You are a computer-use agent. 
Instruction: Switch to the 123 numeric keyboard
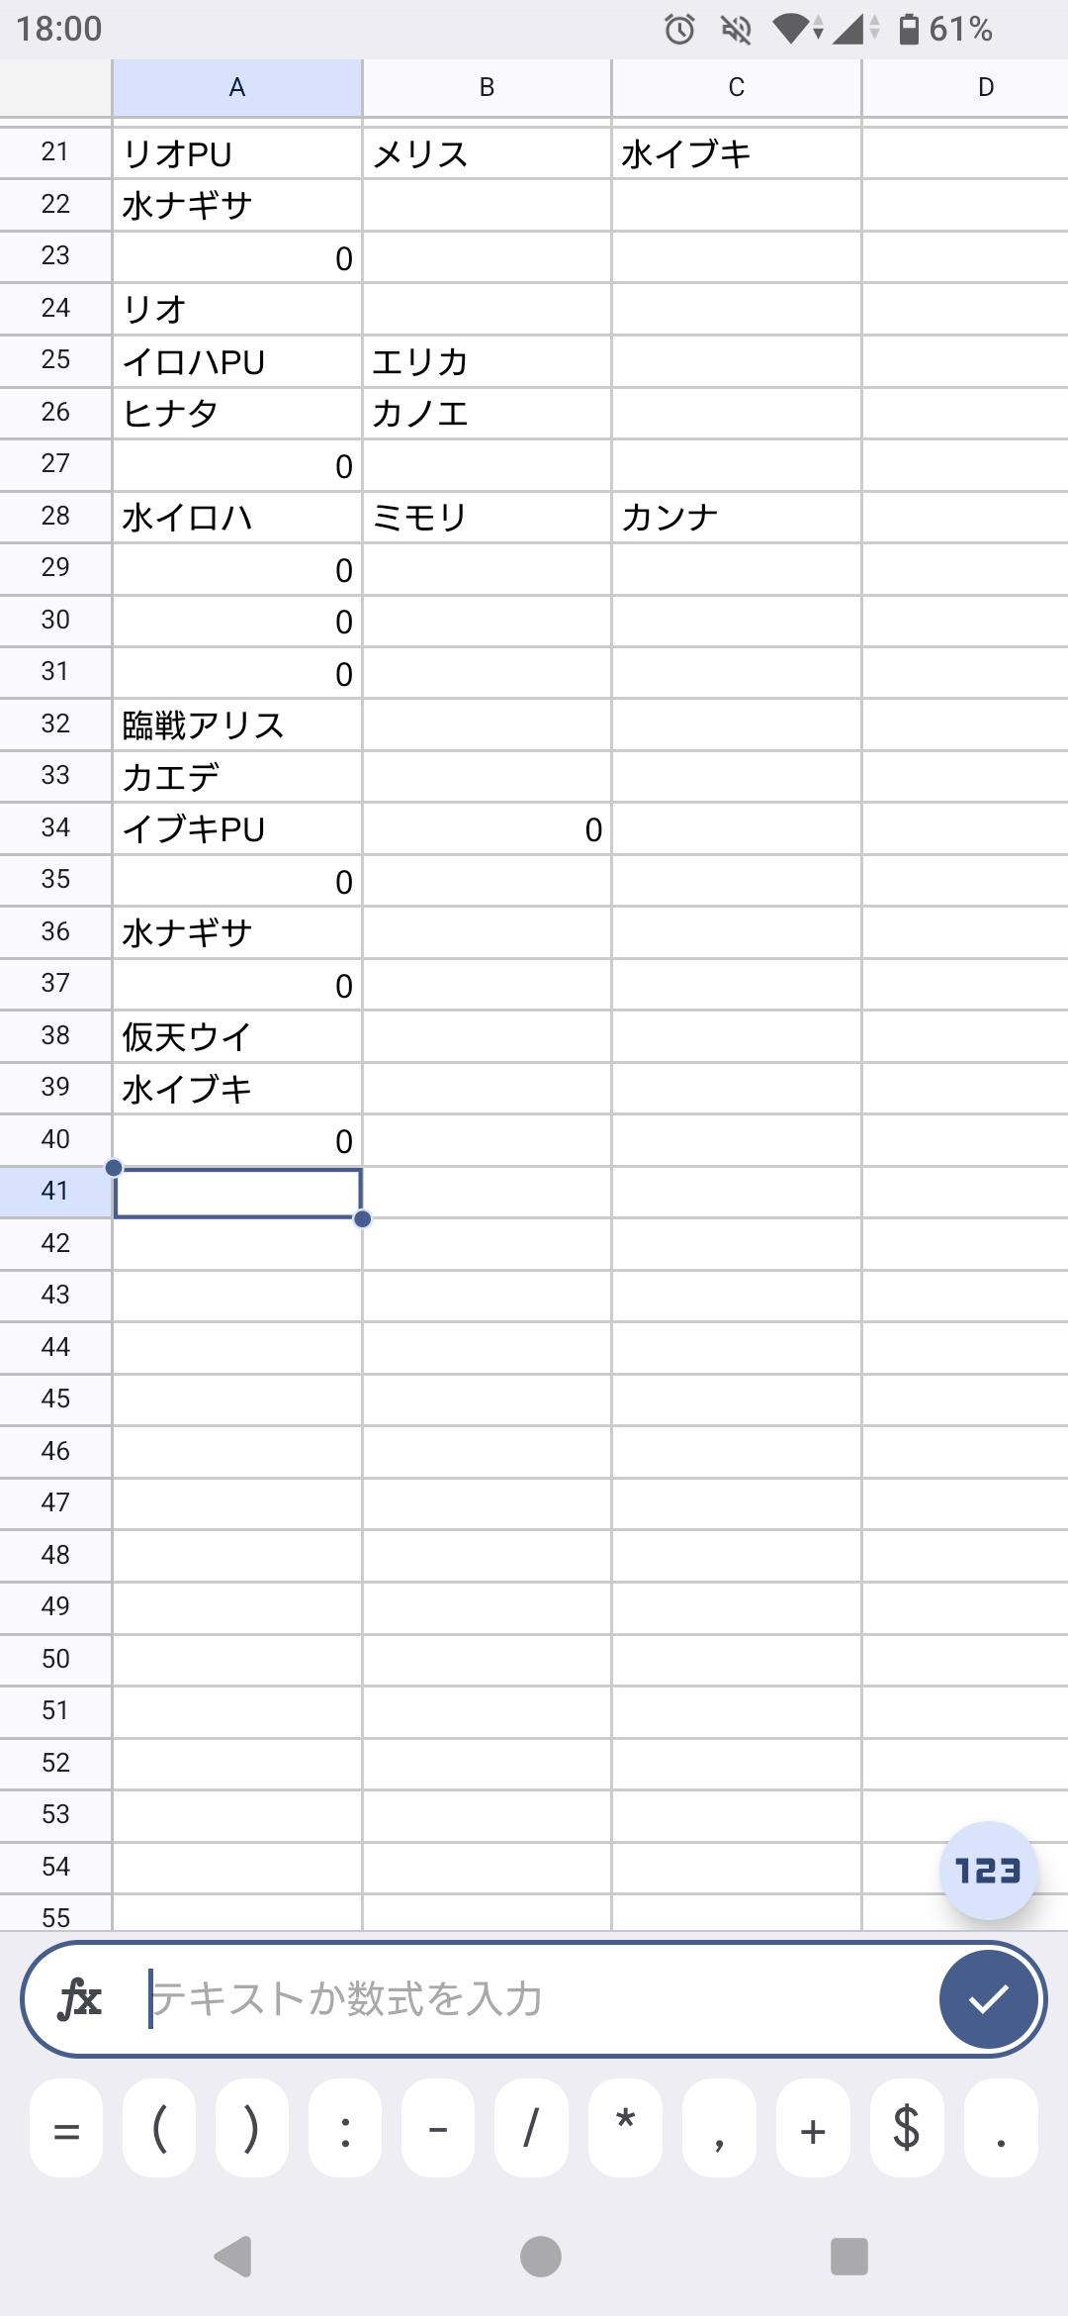pyautogui.click(x=988, y=1871)
